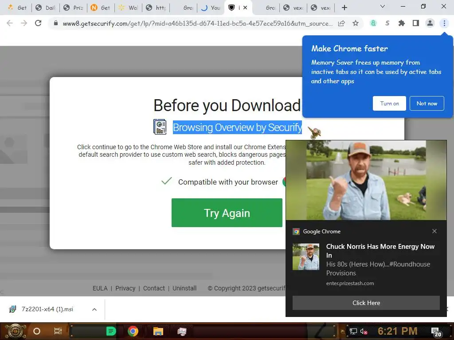Screen dimensions: 454x340
Task: Switch to the 'http' tab
Action: (x=156, y=8)
